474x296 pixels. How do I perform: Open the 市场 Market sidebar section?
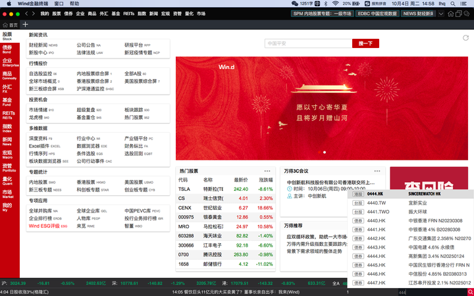click(10, 194)
